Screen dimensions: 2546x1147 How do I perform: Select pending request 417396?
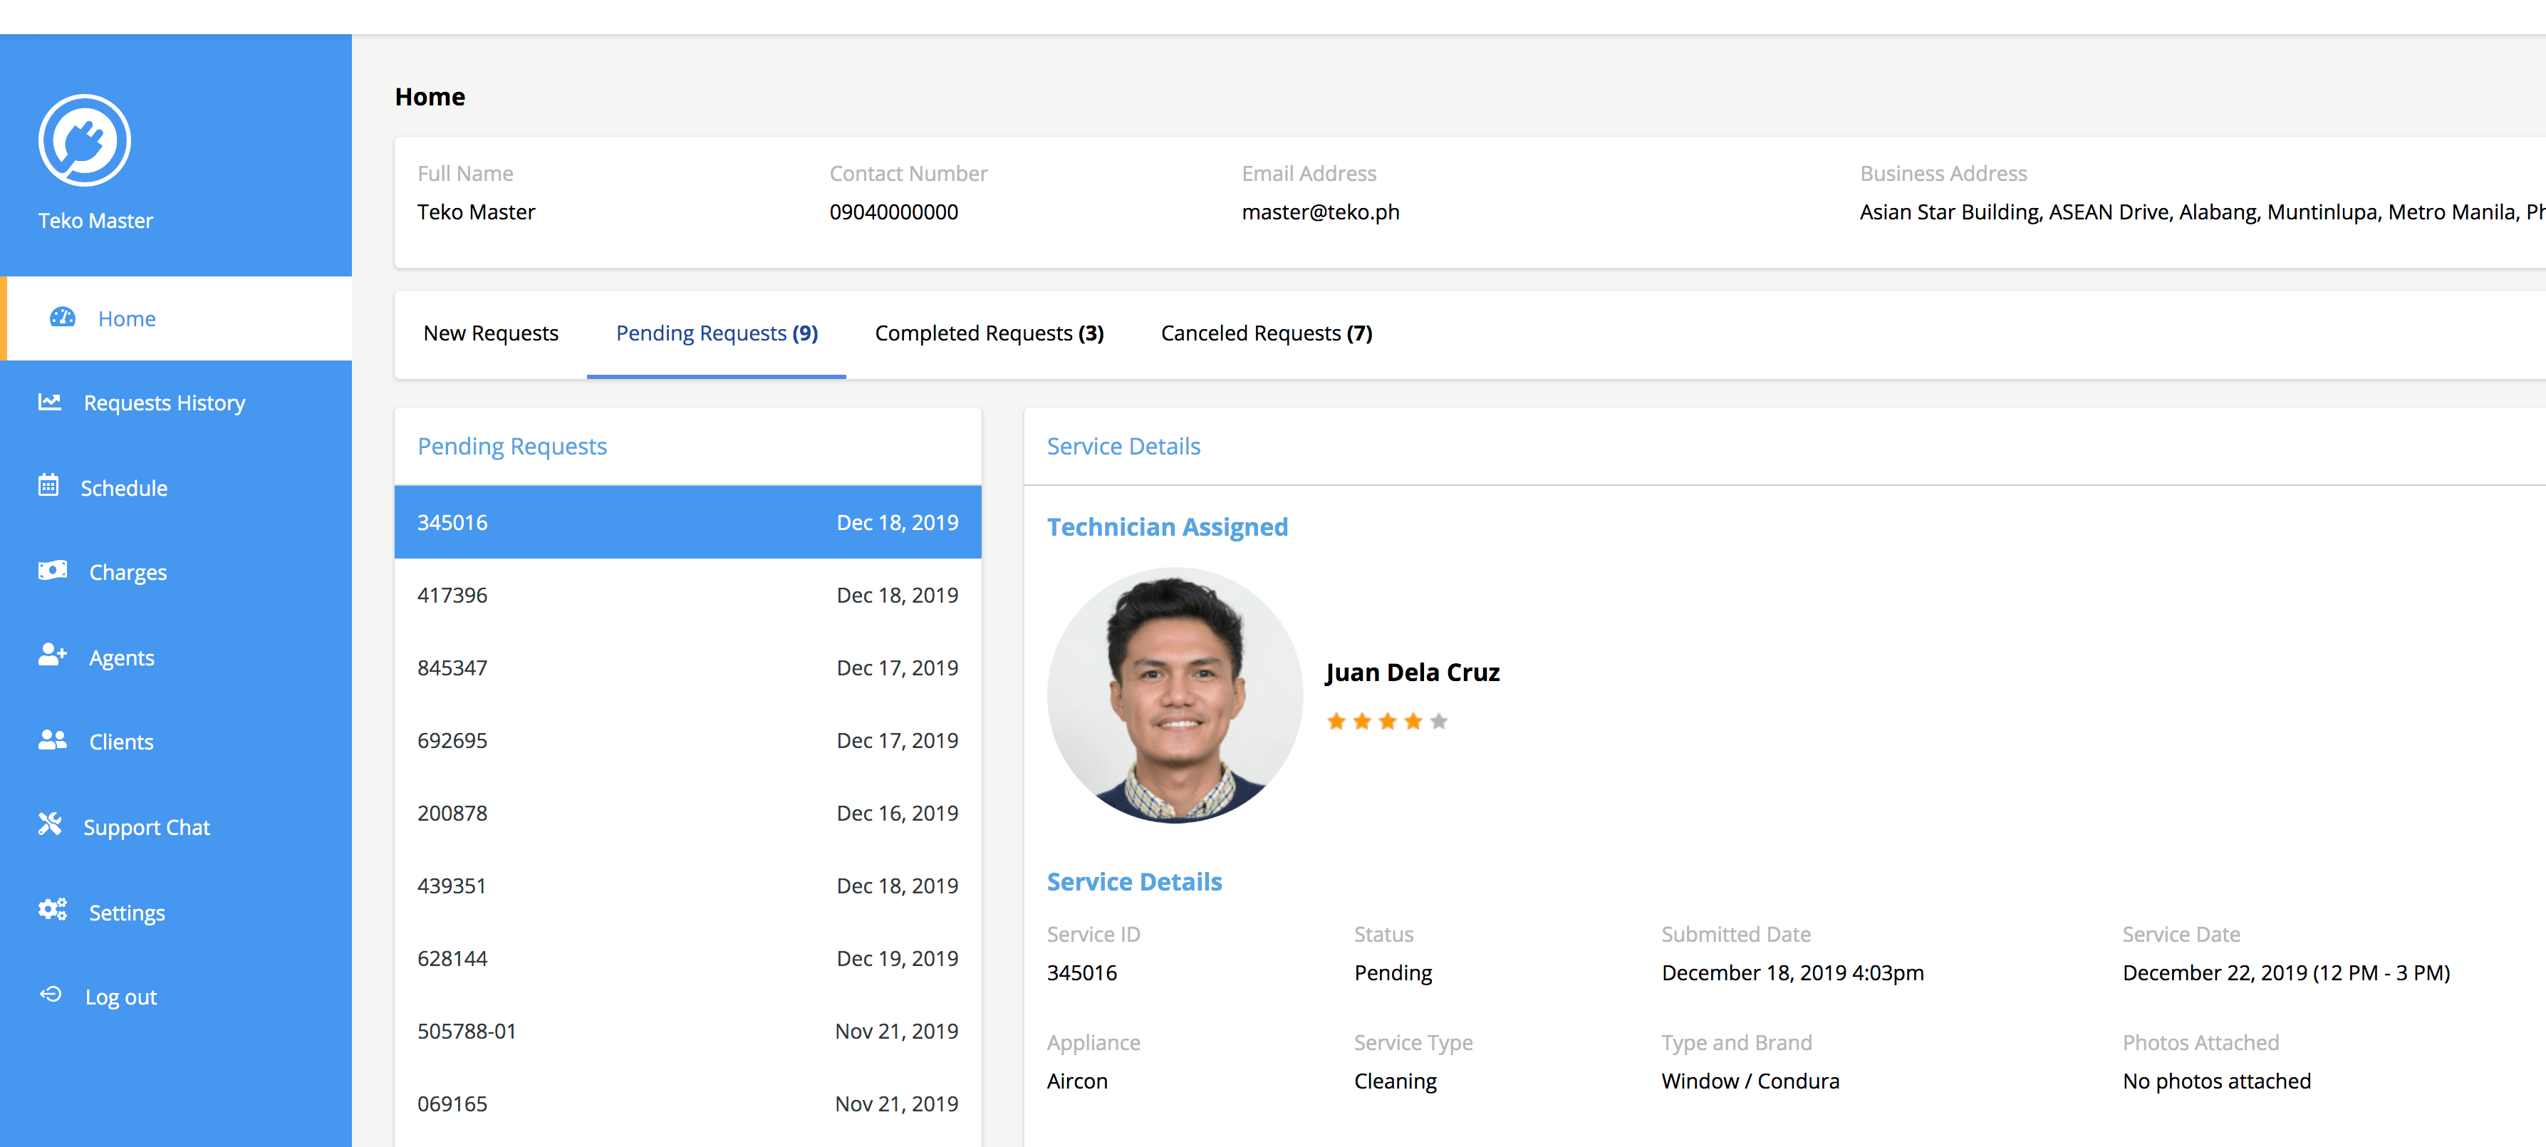687,596
